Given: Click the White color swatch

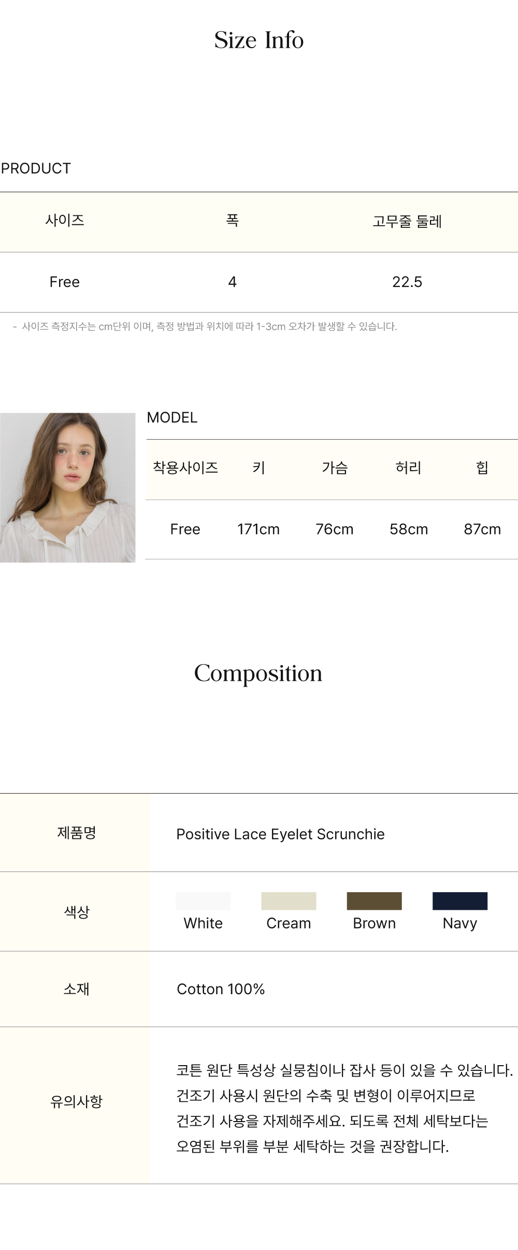Looking at the screenshot, I should tap(203, 901).
